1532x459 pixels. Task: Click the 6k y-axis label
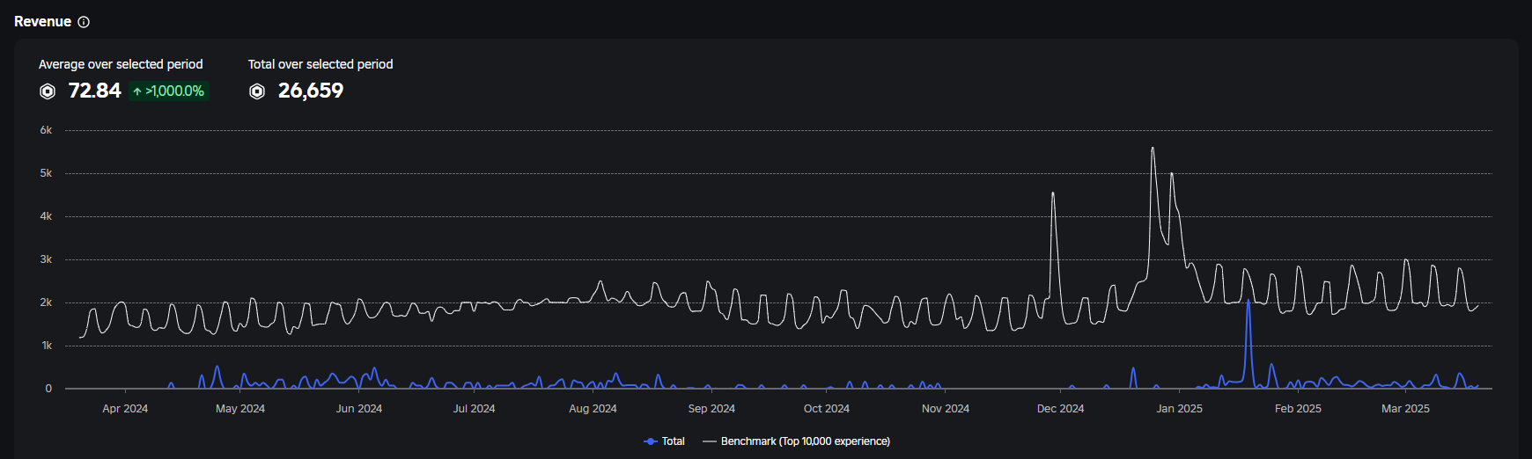46,130
